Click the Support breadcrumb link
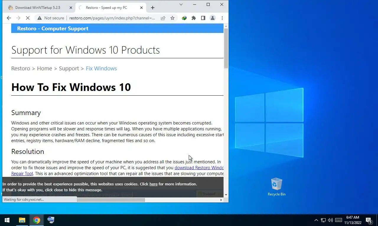 (69, 68)
